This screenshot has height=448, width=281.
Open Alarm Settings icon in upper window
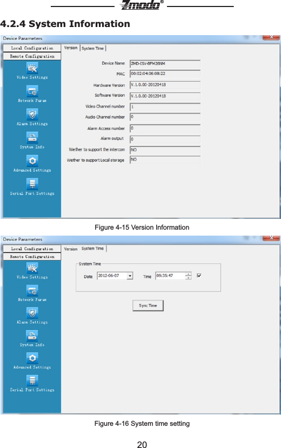pyautogui.click(x=32, y=115)
